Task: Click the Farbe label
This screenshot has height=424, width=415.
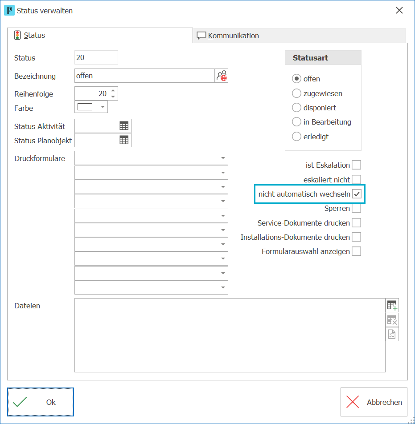Action: (x=24, y=108)
